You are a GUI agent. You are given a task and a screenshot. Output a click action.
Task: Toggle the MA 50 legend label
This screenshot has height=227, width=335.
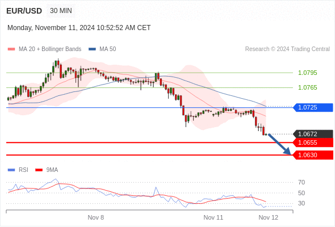click(x=108, y=49)
